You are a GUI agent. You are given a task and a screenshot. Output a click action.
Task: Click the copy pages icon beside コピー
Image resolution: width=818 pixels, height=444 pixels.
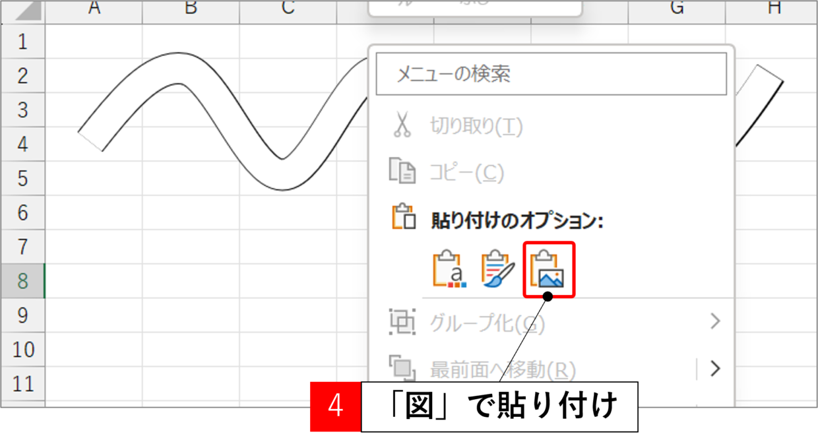point(402,172)
